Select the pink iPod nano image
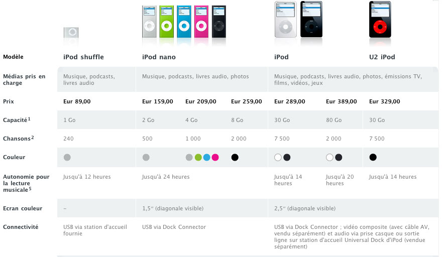The image size is (448, 257). (201, 22)
